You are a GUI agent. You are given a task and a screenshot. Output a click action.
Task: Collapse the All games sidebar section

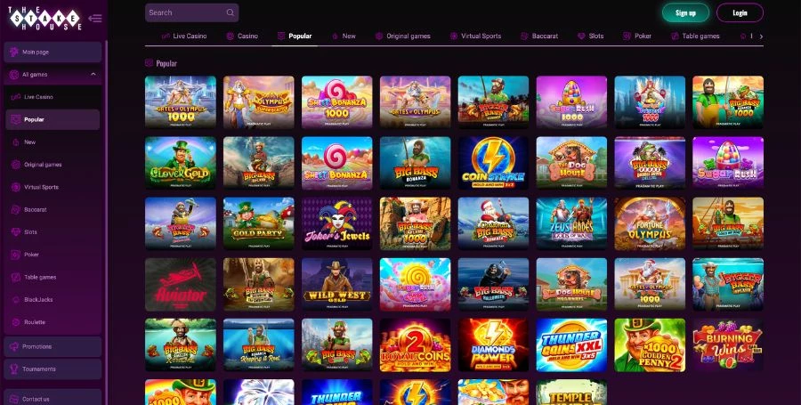click(93, 75)
